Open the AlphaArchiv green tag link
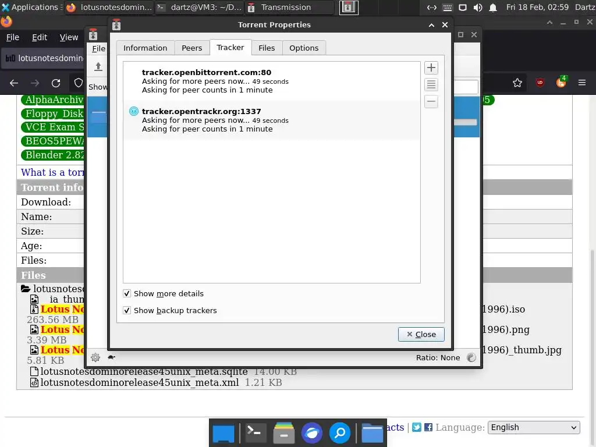This screenshot has height=447, width=596. [x=52, y=100]
